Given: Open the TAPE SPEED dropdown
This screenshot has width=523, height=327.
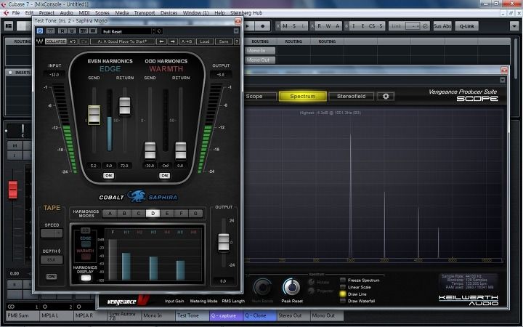Looking at the screenshot, I should click(52, 233).
